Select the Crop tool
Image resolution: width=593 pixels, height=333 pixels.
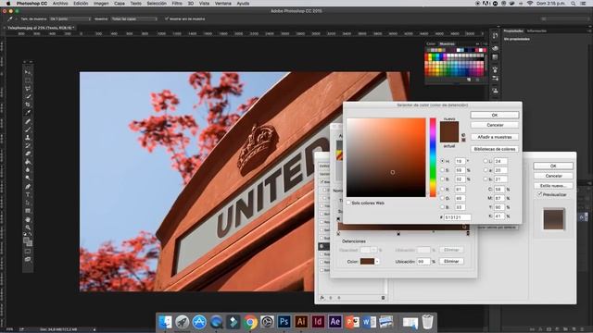(28, 105)
